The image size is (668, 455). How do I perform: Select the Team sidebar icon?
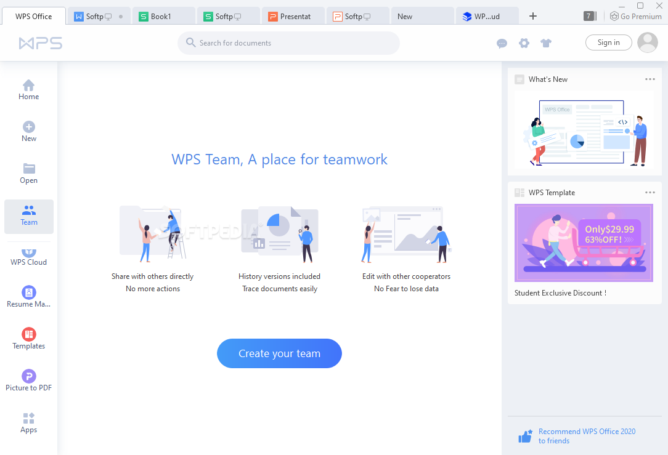tap(29, 216)
